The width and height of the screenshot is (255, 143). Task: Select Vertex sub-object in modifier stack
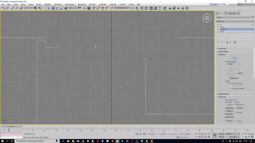pyautogui.click(x=222, y=27)
